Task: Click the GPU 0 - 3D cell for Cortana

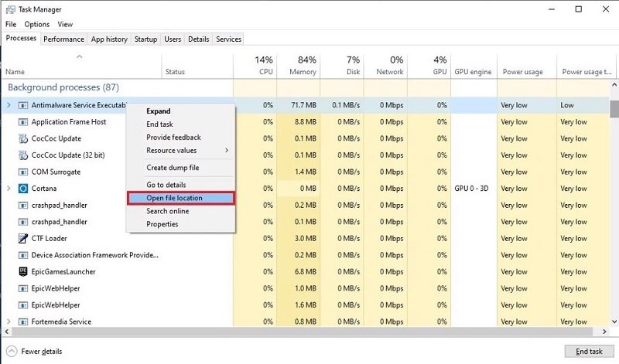Action: (471, 189)
